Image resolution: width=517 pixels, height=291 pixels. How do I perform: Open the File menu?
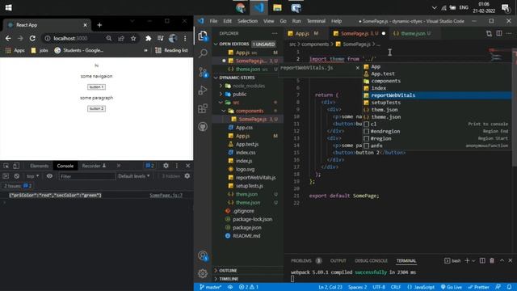(213, 21)
